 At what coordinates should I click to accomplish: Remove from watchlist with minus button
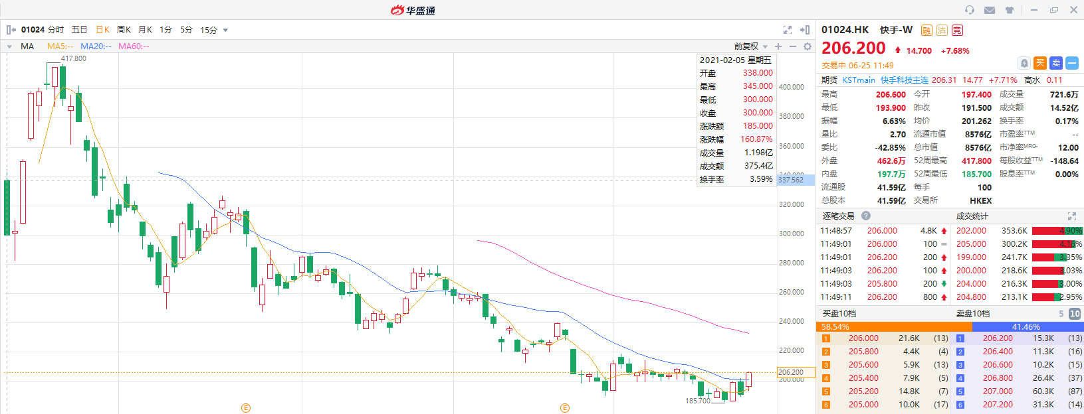click(x=1072, y=63)
